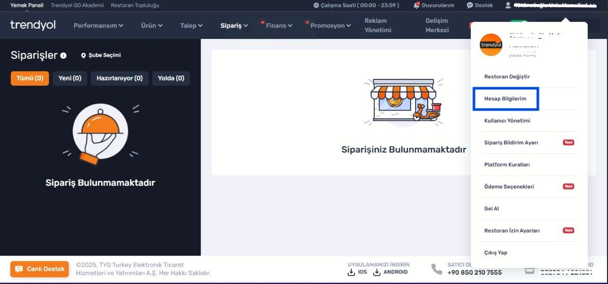This screenshot has height=284, width=608.
Task: Open Gelişim Merkezi from navigation
Action: tap(437, 25)
